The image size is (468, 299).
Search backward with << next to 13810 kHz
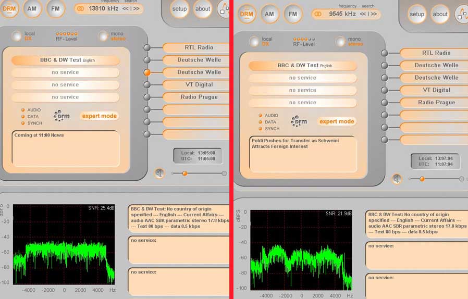(126, 9)
